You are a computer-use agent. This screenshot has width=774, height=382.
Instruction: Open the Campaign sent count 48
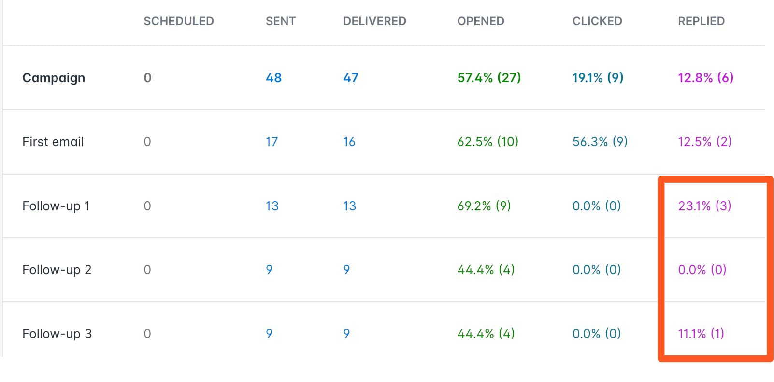(x=273, y=78)
